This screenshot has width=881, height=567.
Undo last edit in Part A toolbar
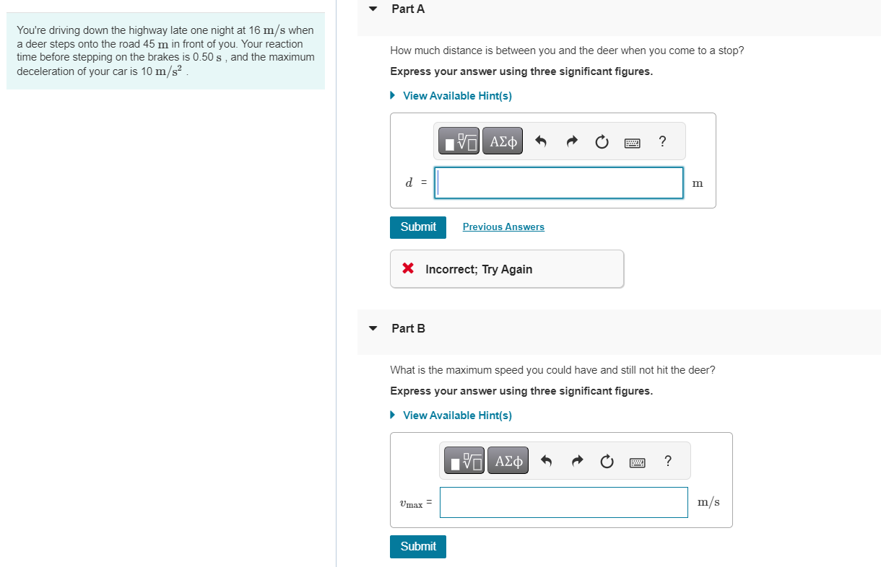pyautogui.click(x=540, y=142)
